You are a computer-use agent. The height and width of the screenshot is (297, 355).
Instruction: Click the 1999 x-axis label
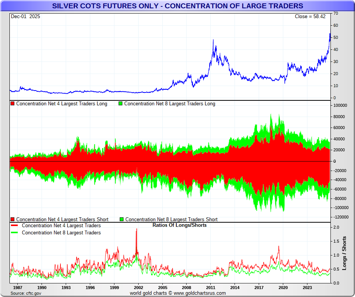(x=114, y=288)
